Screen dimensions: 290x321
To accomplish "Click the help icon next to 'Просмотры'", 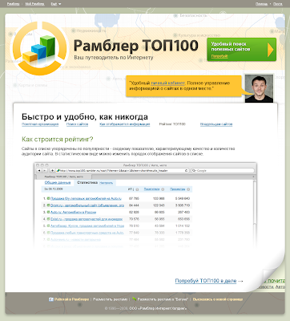I will [188, 189].
